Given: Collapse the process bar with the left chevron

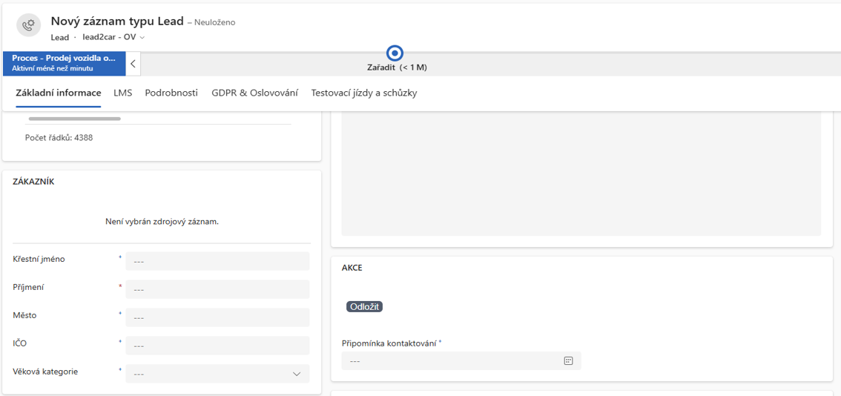Looking at the screenshot, I should [133, 64].
